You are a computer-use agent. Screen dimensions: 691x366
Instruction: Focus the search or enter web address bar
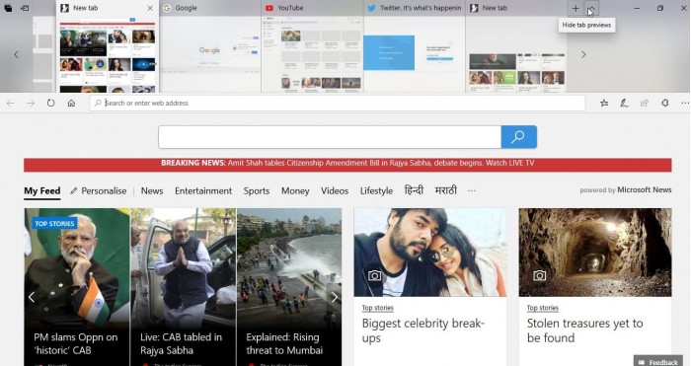tap(338, 103)
